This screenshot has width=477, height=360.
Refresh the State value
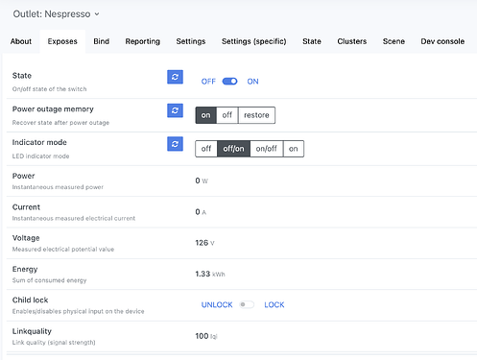click(175, 77)
